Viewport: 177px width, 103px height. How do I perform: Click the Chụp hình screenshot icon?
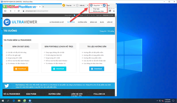(x=91, y=5)
